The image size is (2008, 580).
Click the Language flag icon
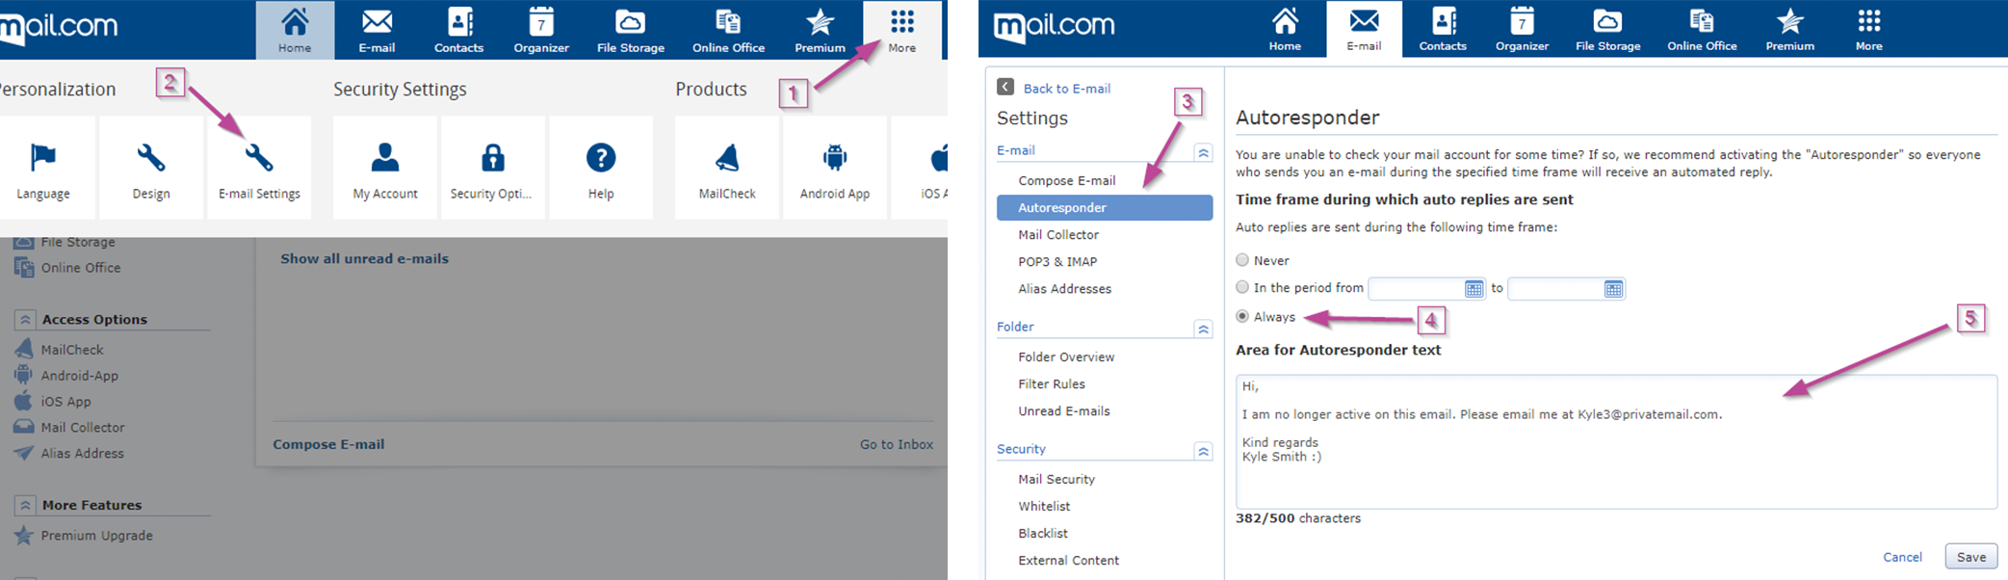[43, 158]
